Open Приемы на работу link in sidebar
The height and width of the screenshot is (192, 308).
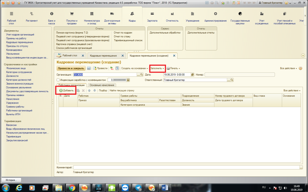(16, 38)
